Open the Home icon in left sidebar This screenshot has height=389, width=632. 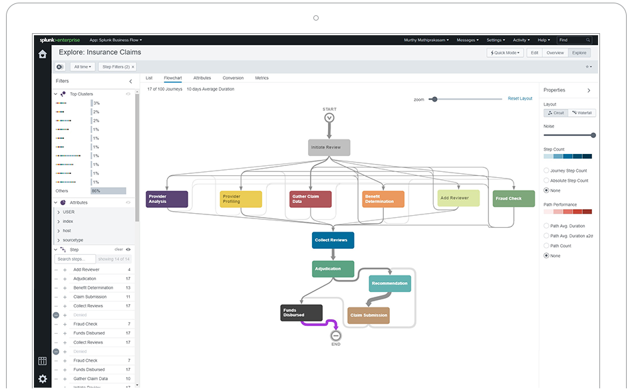click(43, 54)
